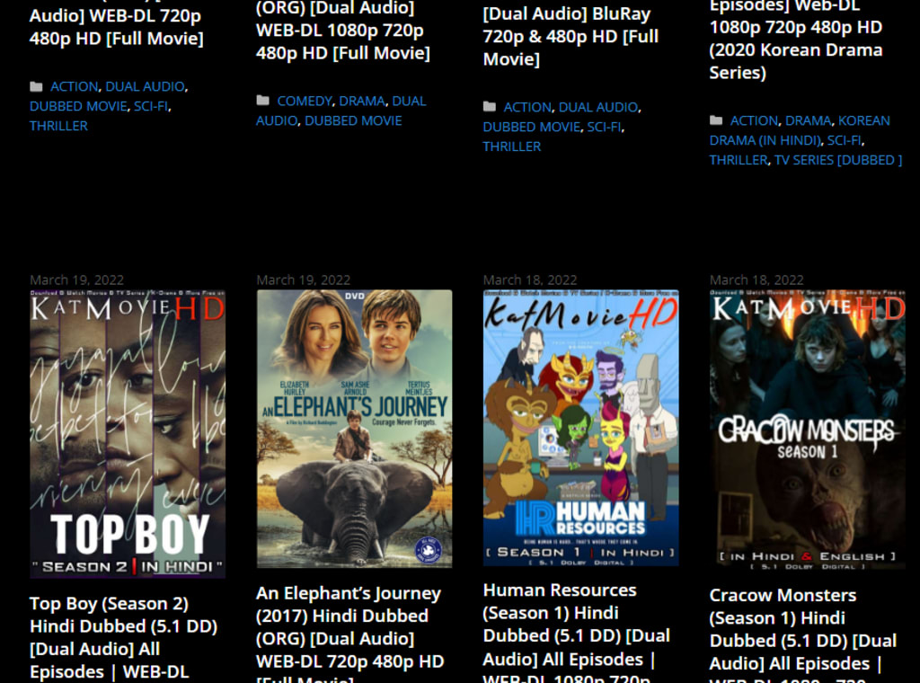Select the DRAMA link beside COMEDY
The width and height of the screenshot is (920, 683).
pos(362,101)
